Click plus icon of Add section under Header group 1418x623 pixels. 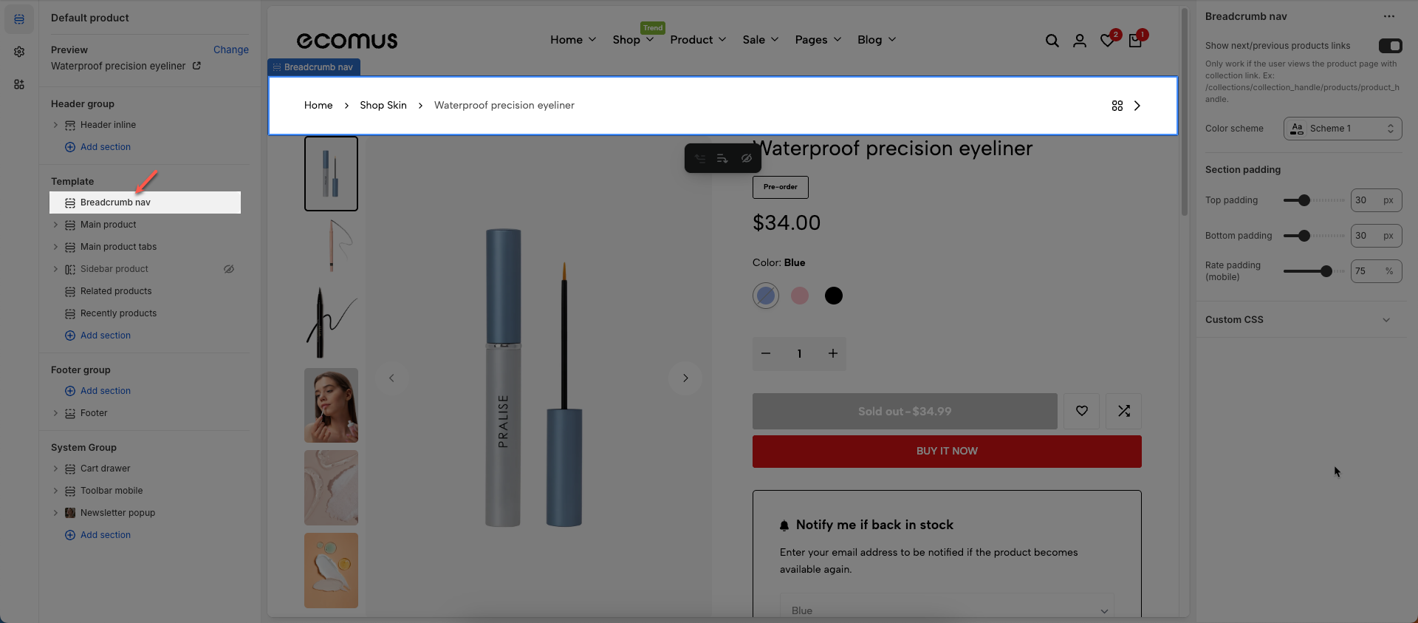tap(70, 147)
